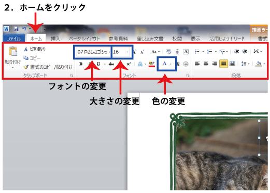Image resolution: width=270 pixels, height=193 pixels.
Task: Click the Numbering list icon
Action: pyautogui.click(x=209, y=52)
